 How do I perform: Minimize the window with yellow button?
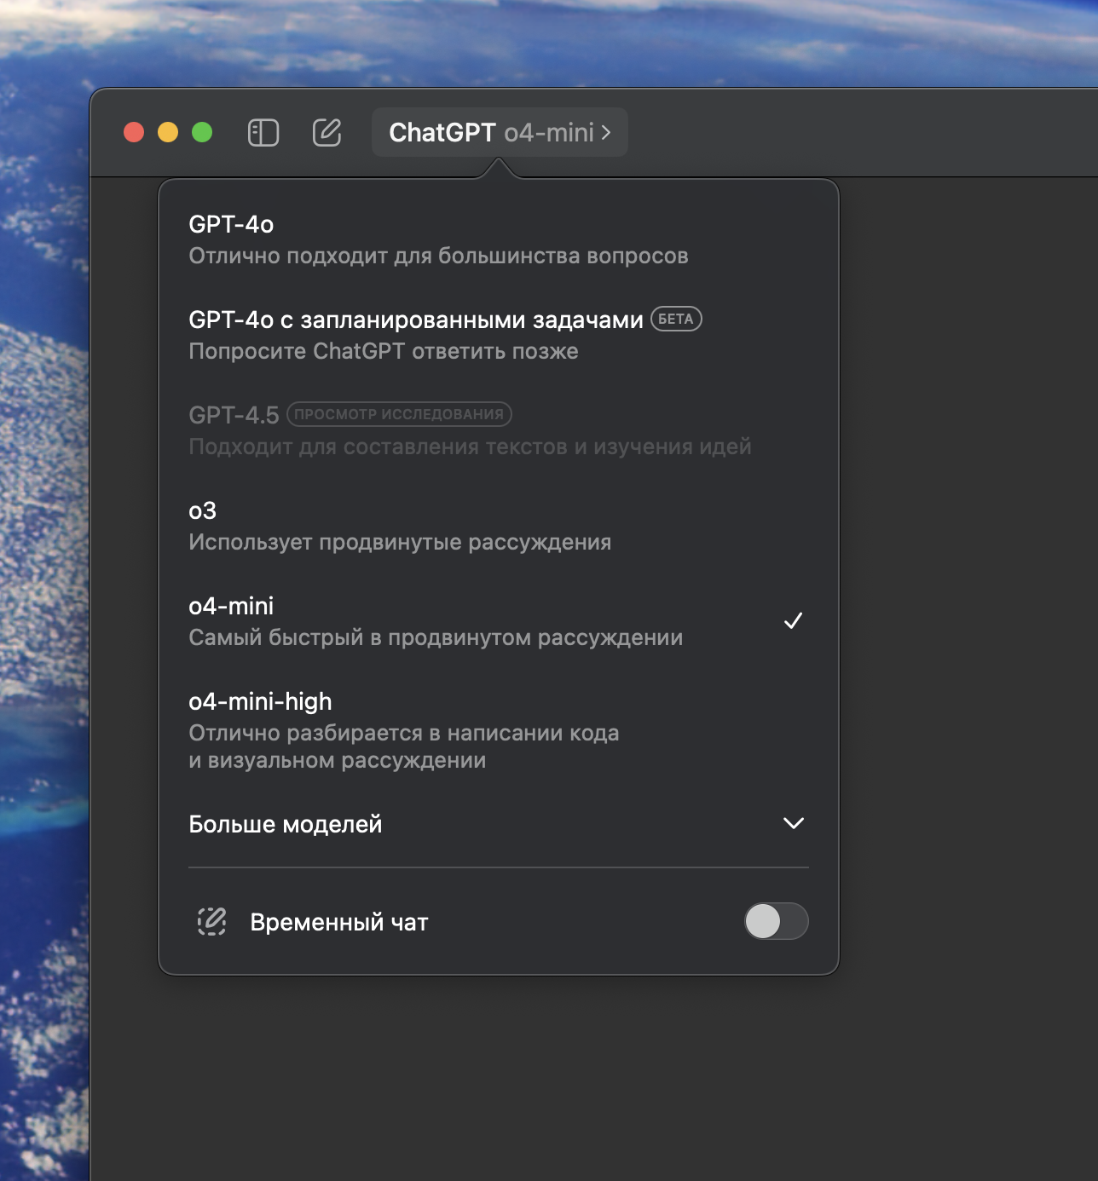pyautogui.click(x=168, y=132)
